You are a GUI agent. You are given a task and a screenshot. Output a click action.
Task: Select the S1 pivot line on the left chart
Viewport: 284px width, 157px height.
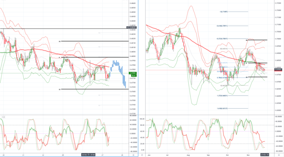95,89
